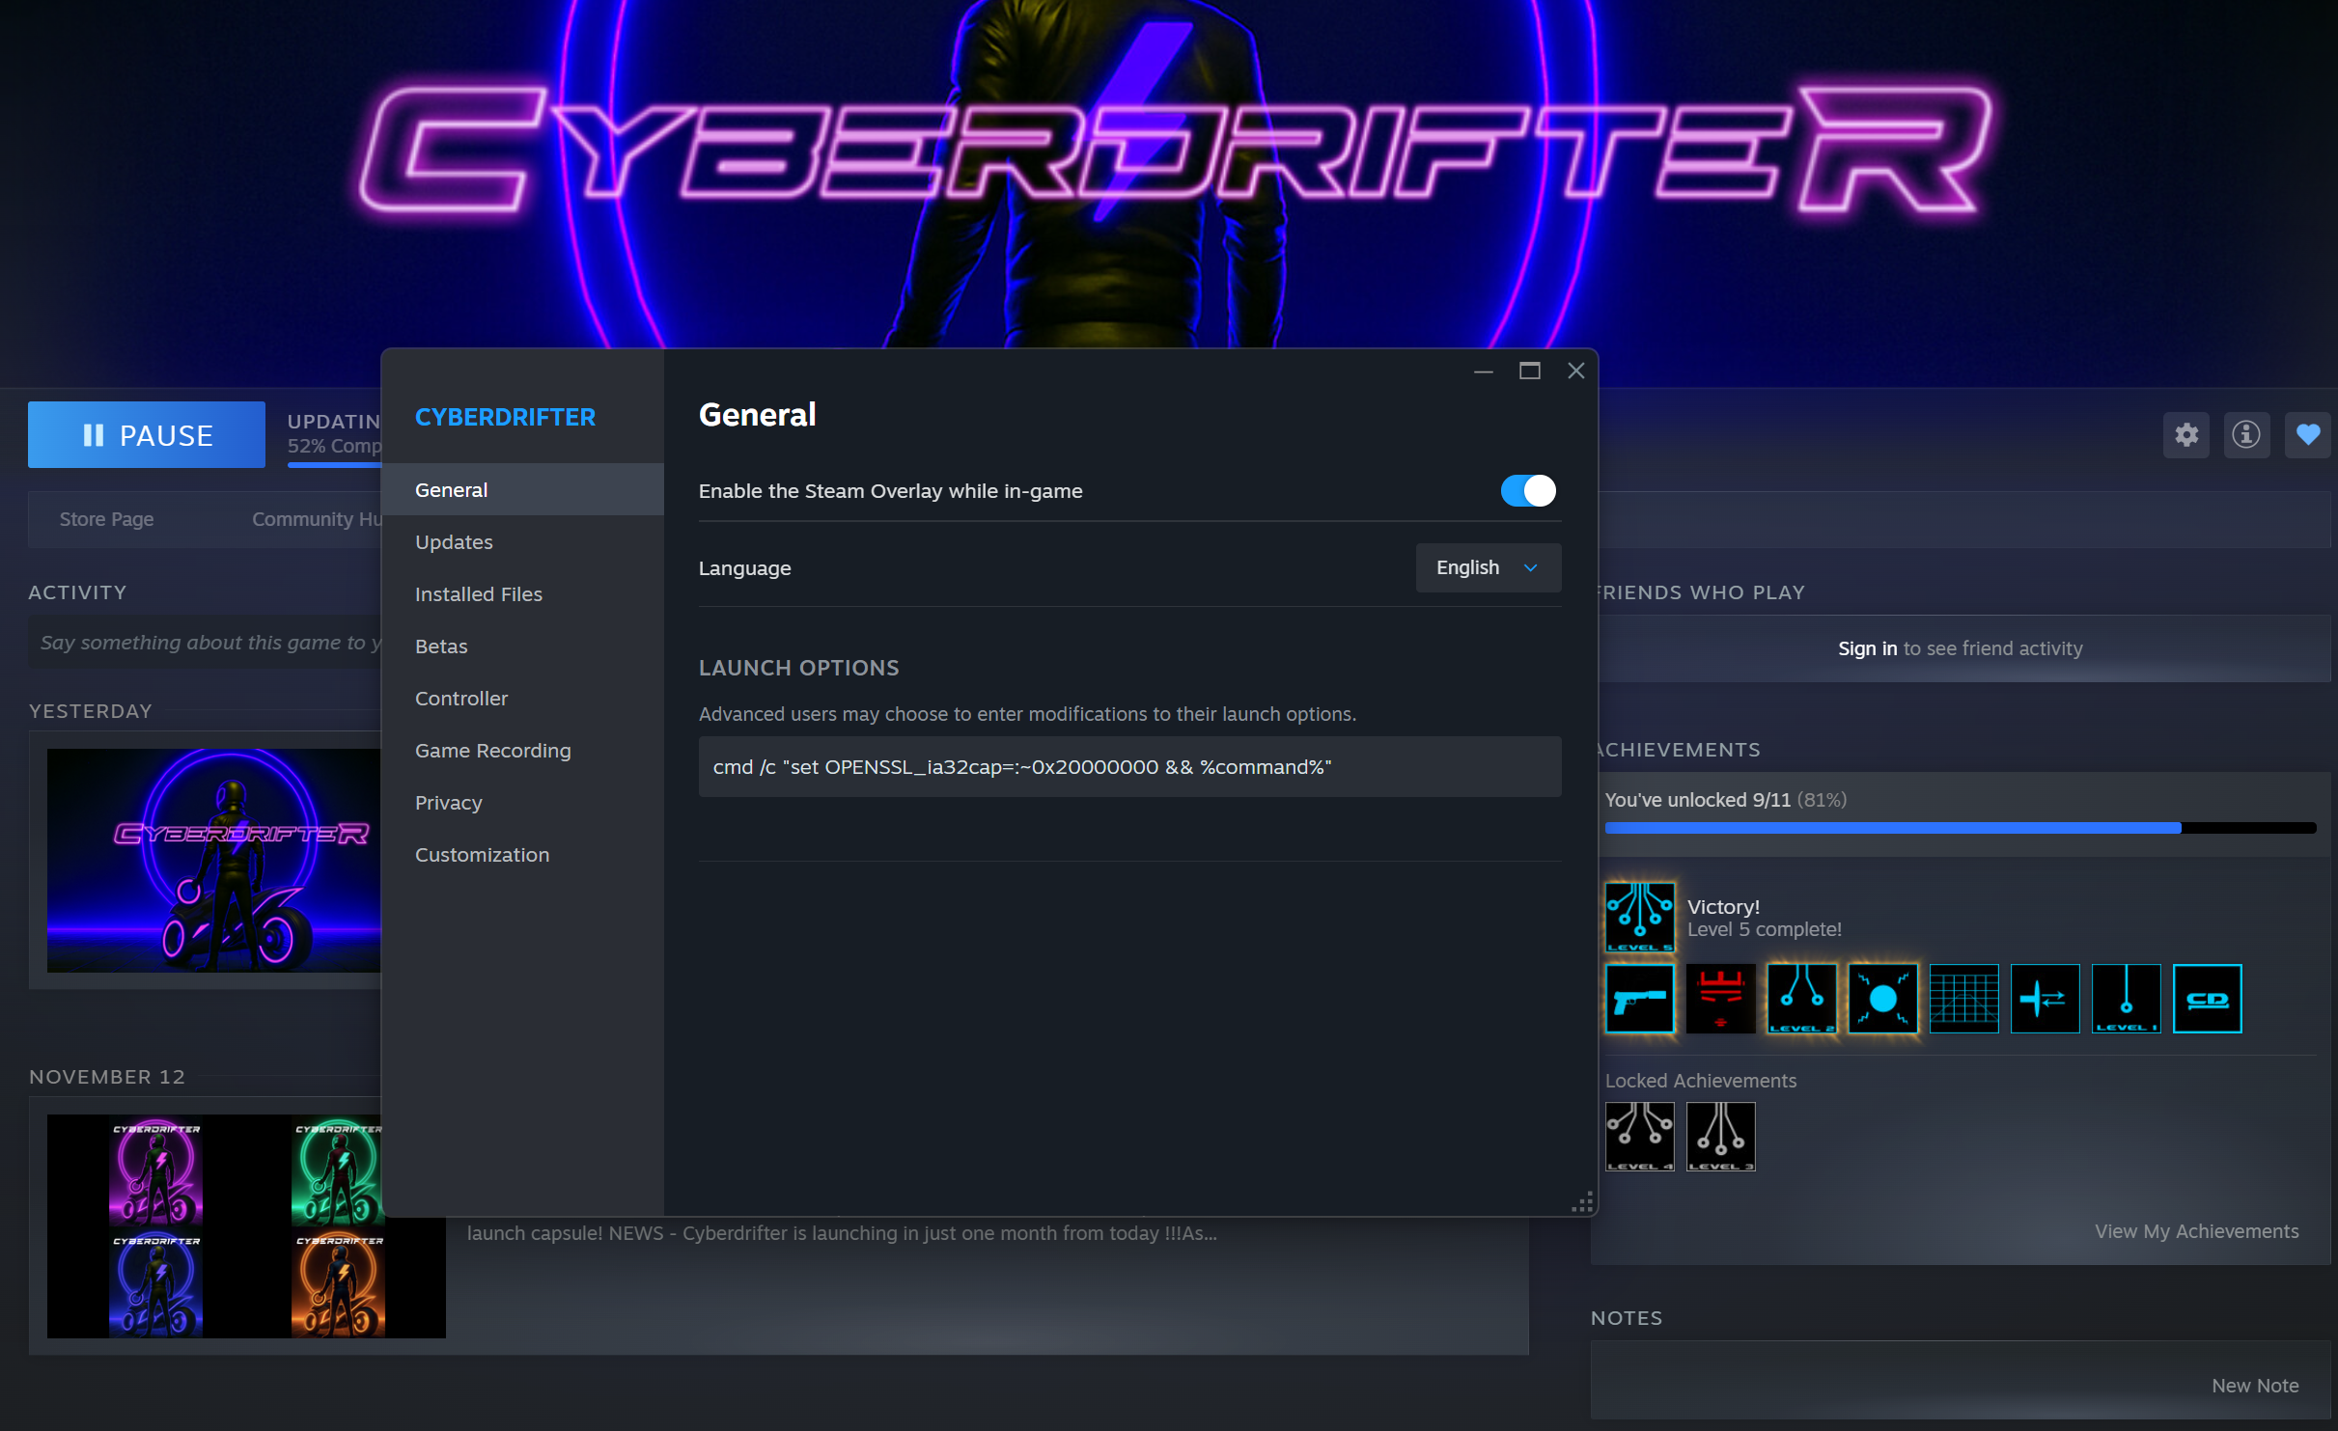Screen dimensions: 2338x1431
Task: Open the orange Cyberdrifter capsule thumbnail
Action: (339, 1285)
